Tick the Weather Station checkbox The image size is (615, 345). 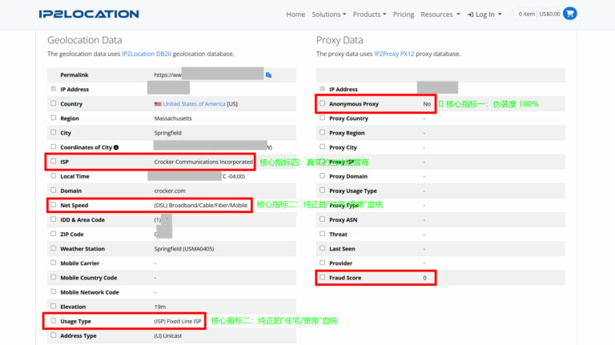tap(54, 248)
